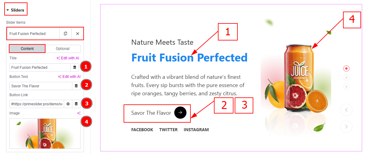Select the third slide pagination dot
Screen dimensions: 365x154
[x=346, y=87]
